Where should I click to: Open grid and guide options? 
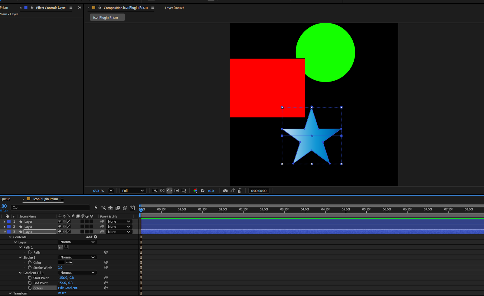[x=184, y=191]
